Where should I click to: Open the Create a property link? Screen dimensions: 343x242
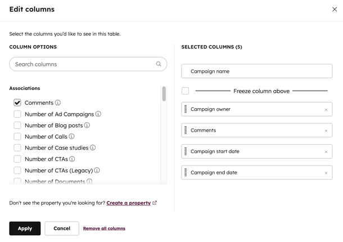click(x=129, y=203)
